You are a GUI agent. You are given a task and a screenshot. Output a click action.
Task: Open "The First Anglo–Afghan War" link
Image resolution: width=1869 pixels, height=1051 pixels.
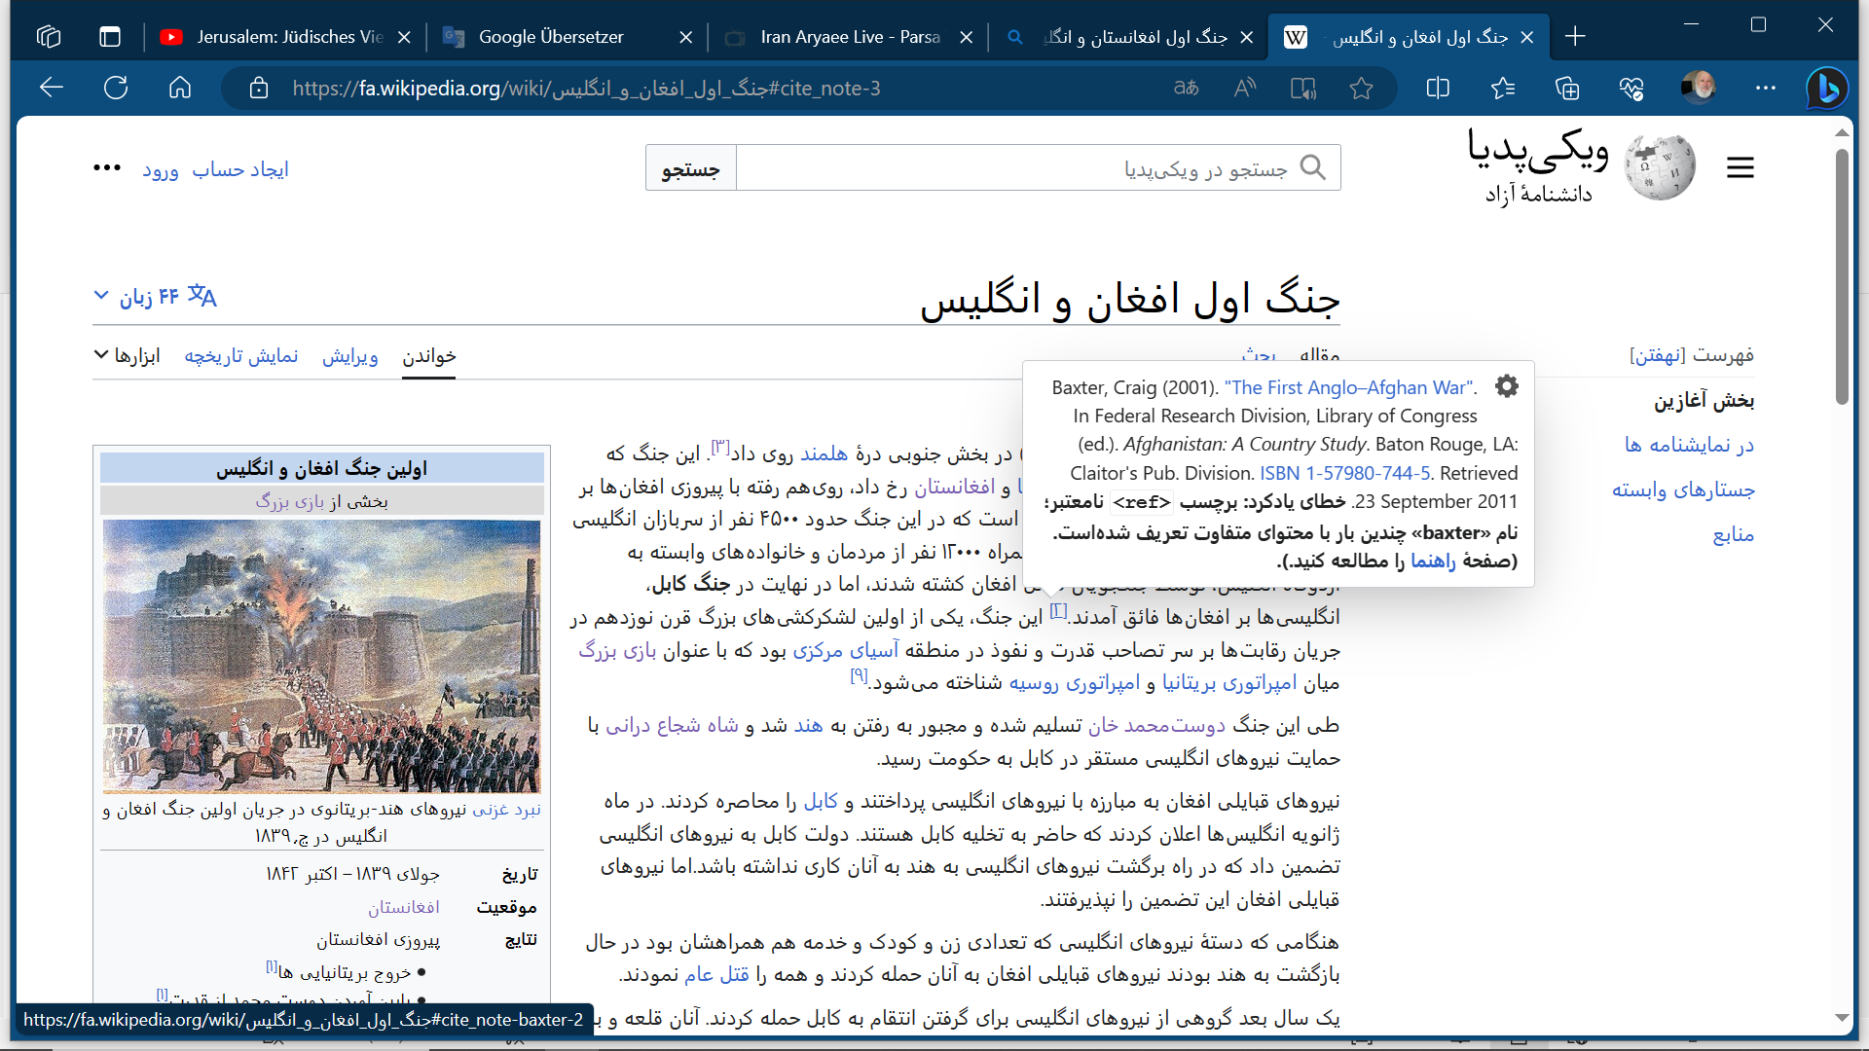tap(1348, 387)
